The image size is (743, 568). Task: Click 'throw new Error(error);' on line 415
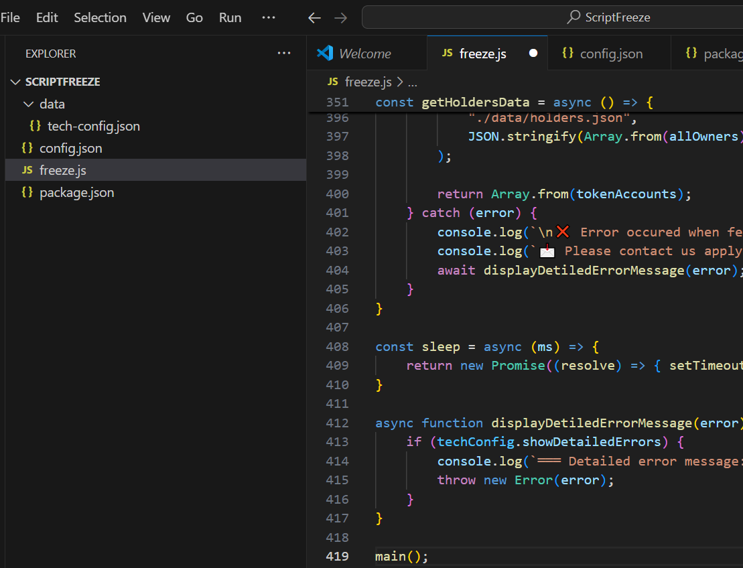click(x=525, y=480)
